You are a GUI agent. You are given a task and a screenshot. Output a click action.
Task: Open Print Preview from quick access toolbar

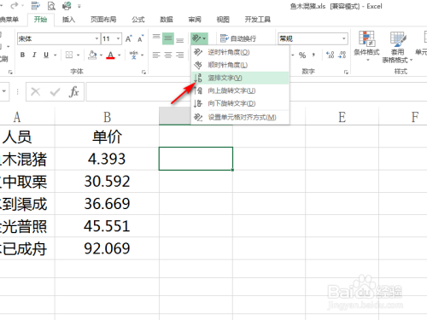[x=51, y=5]
